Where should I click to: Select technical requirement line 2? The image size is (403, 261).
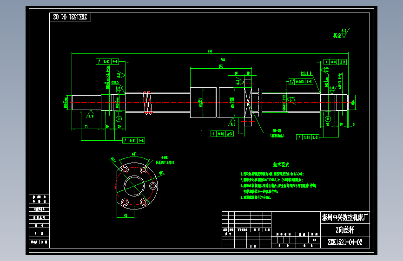[272, 180]
